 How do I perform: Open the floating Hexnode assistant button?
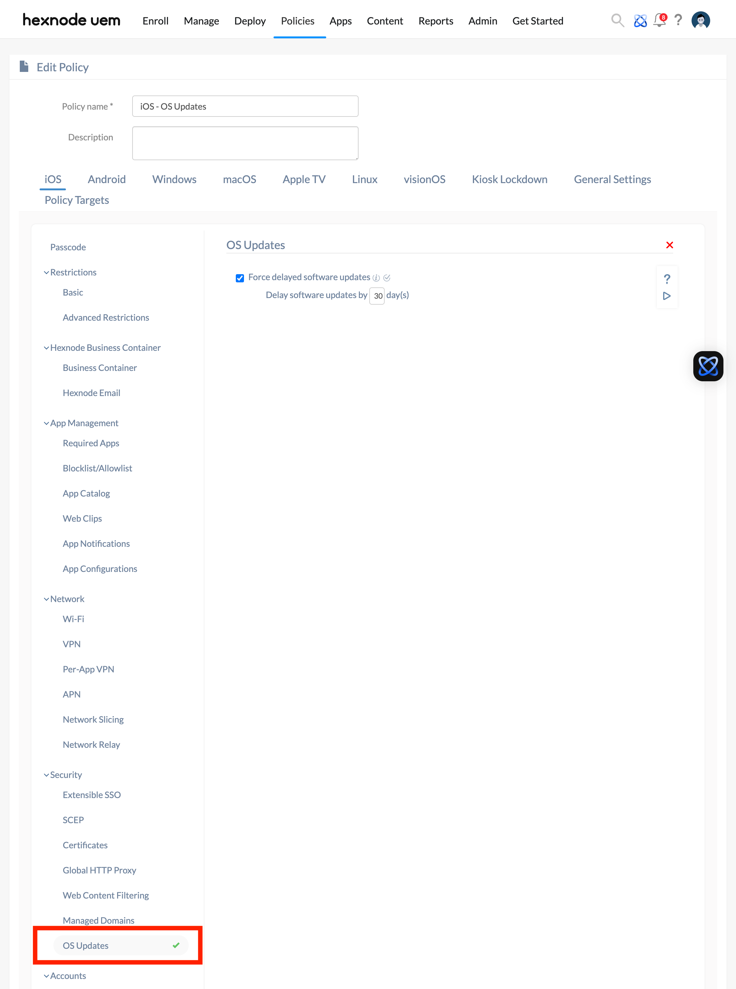[x=708, y=366]
